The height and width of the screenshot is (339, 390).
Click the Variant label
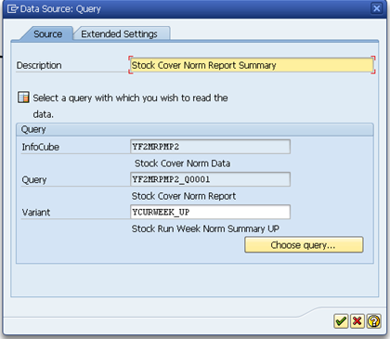coord(36,213)
